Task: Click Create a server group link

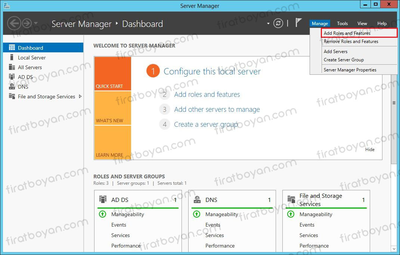Action: click(206, 125)
